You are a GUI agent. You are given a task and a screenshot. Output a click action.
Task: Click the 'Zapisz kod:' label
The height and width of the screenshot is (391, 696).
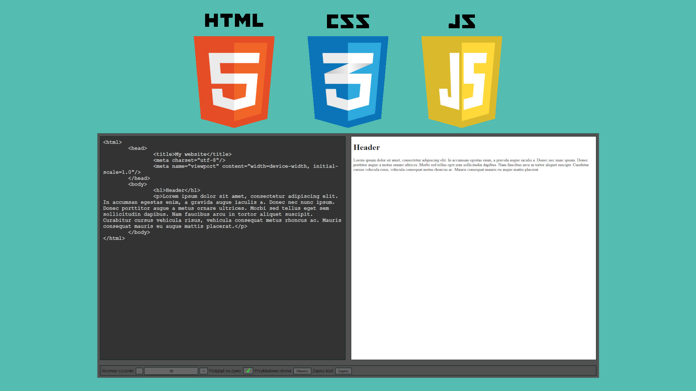click(323, 371)
